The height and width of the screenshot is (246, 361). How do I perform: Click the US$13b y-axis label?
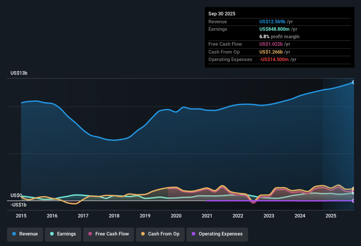coord(19,73)
